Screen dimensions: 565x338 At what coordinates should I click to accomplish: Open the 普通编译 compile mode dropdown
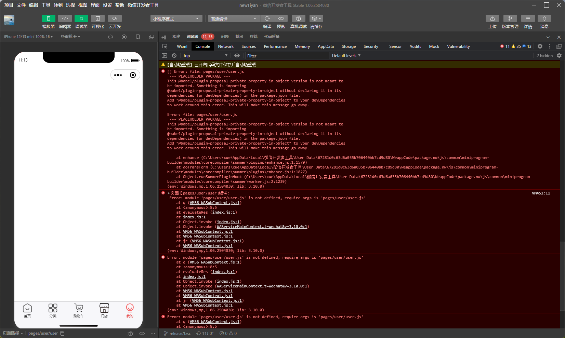click(234, 18)
